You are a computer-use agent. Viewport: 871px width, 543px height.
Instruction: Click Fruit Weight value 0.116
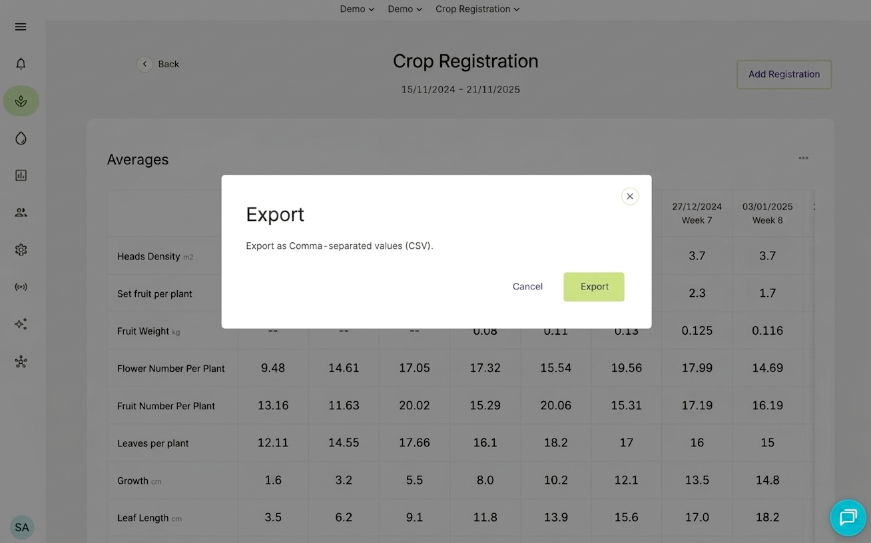(x=768, y=331)
